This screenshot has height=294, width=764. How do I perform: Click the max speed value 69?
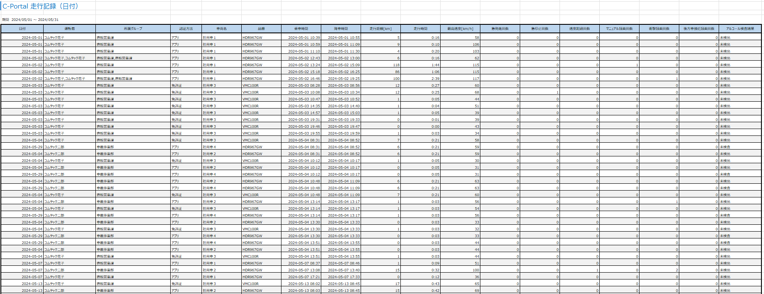477,291
